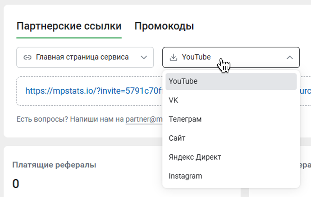Pick Сайт from the dropdown list

177,138
